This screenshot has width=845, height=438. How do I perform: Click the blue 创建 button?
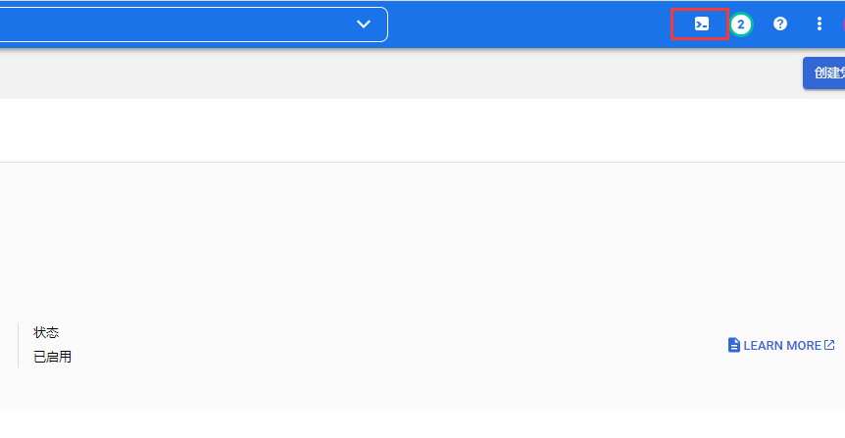(824, 73)
